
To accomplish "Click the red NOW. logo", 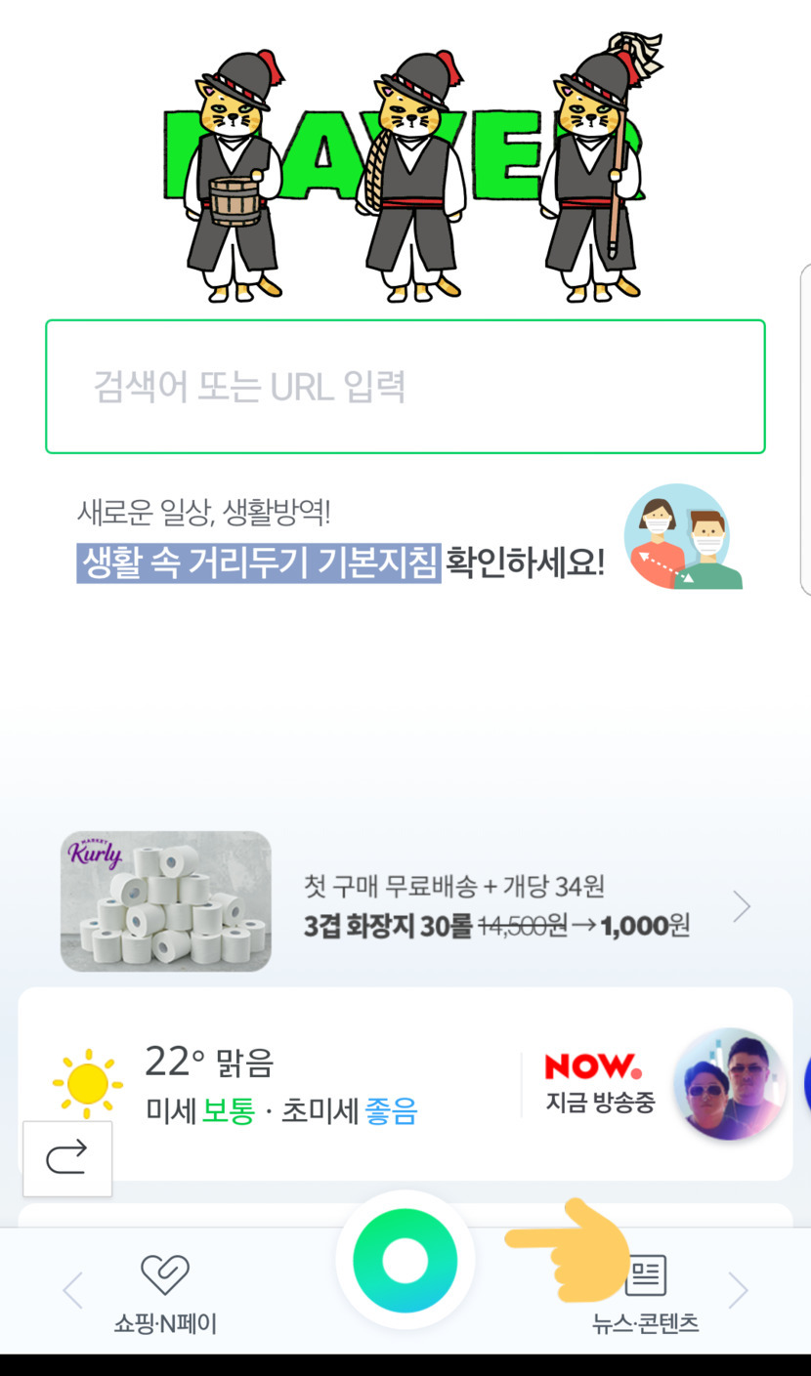I will [593, 1066].
